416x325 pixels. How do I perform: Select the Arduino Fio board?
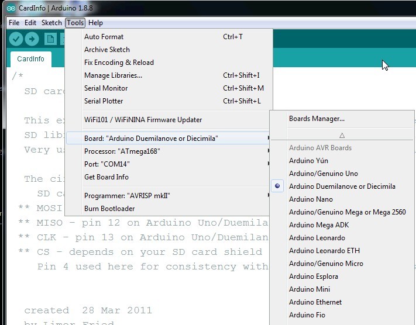click(342, 315)
